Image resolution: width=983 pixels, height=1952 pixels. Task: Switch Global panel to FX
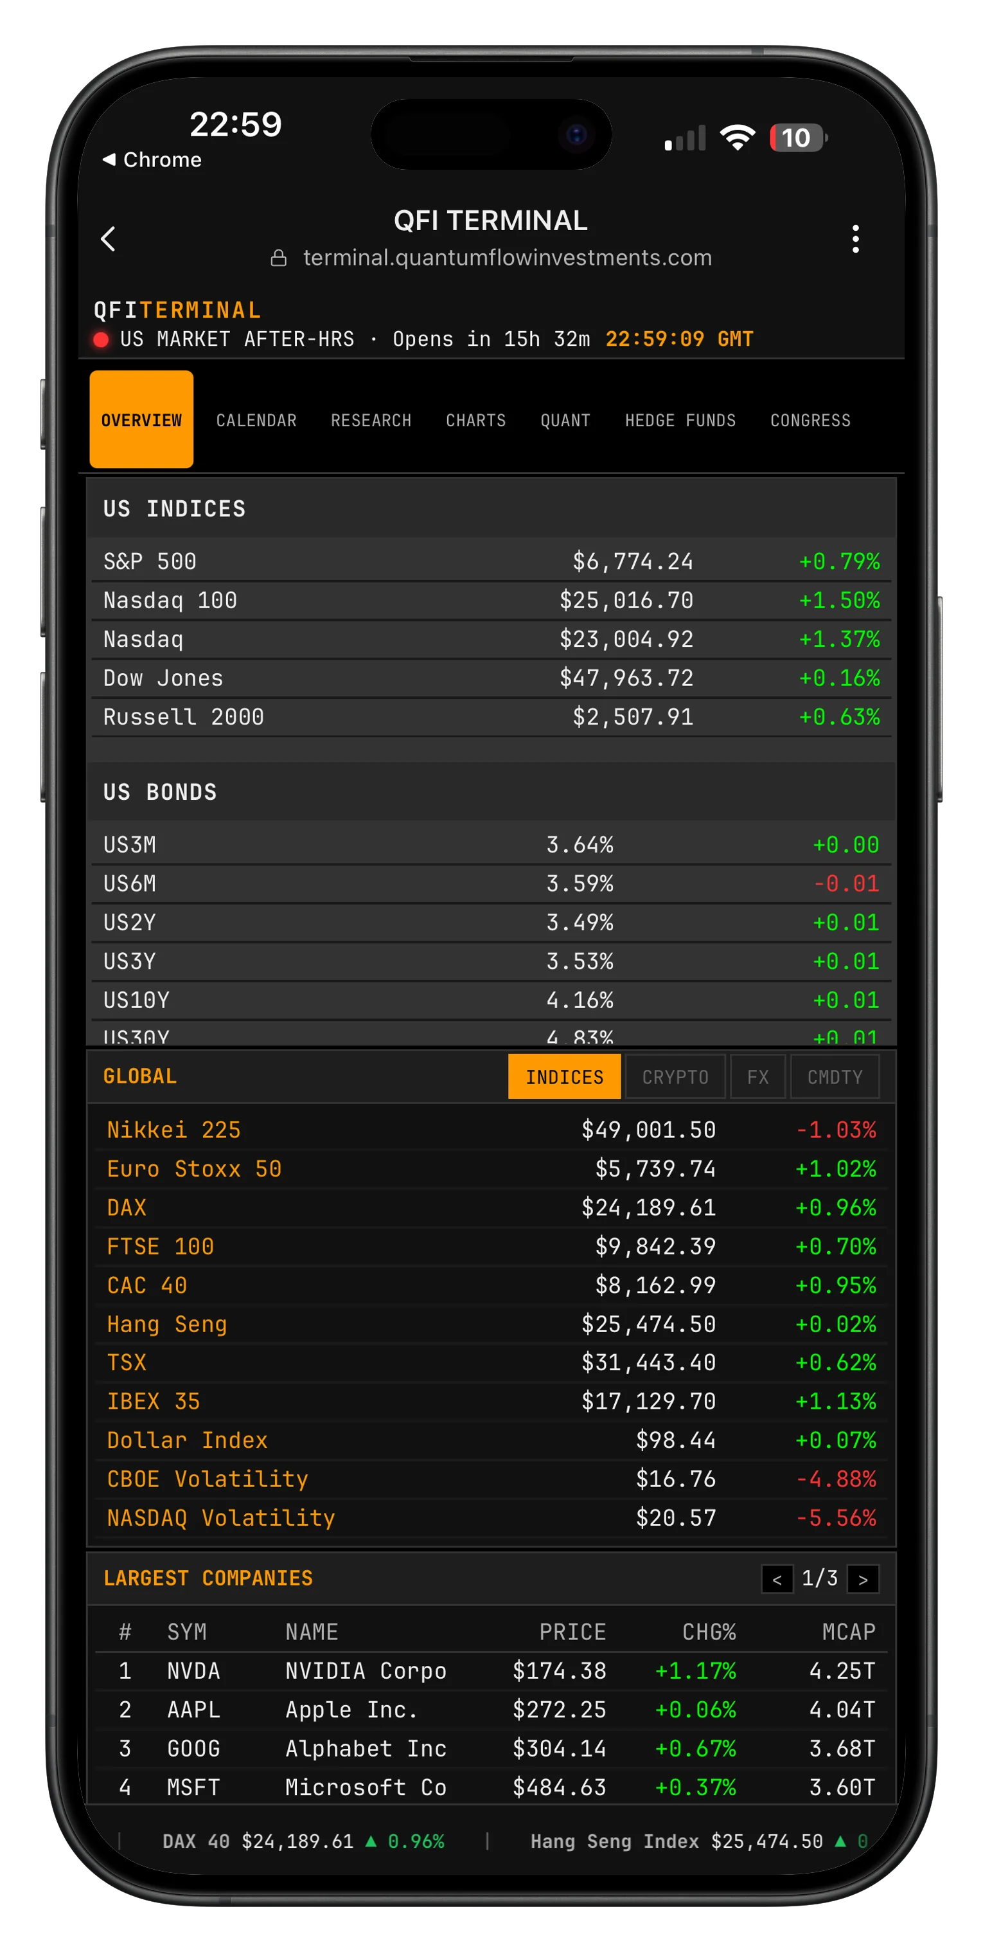point(757,1077)
